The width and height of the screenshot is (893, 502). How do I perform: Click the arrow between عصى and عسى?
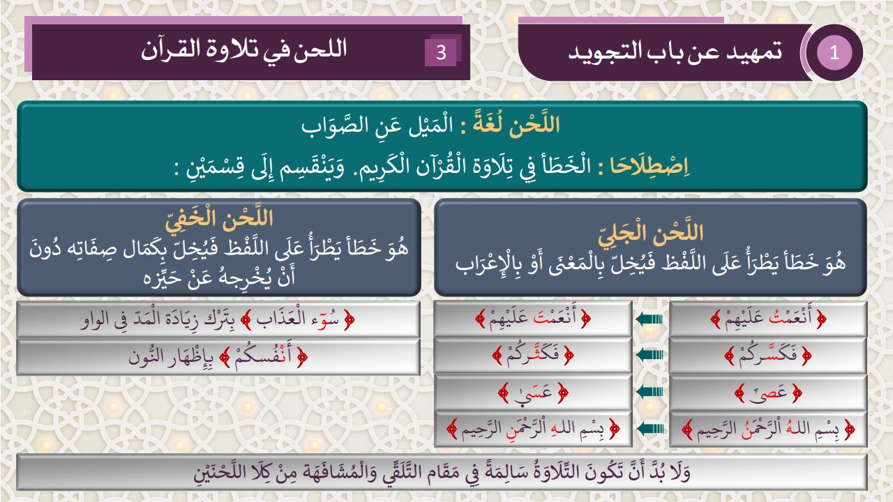(x=650, y=393)
